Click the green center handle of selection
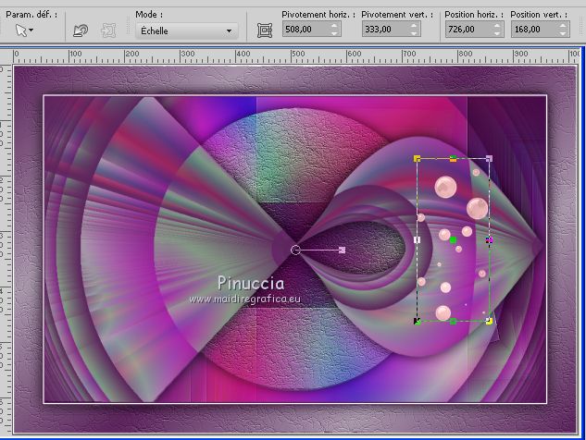This screenshot has height=440, width=586. click(453, 240)
